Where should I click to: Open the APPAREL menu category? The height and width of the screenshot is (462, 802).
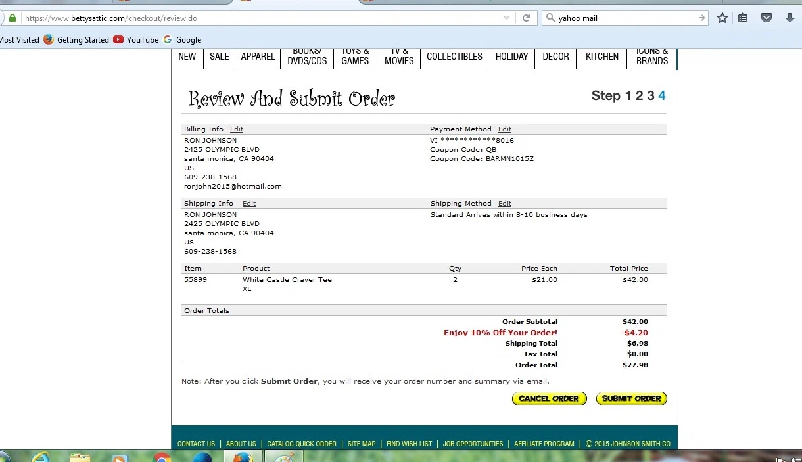[x=258, y=57]
